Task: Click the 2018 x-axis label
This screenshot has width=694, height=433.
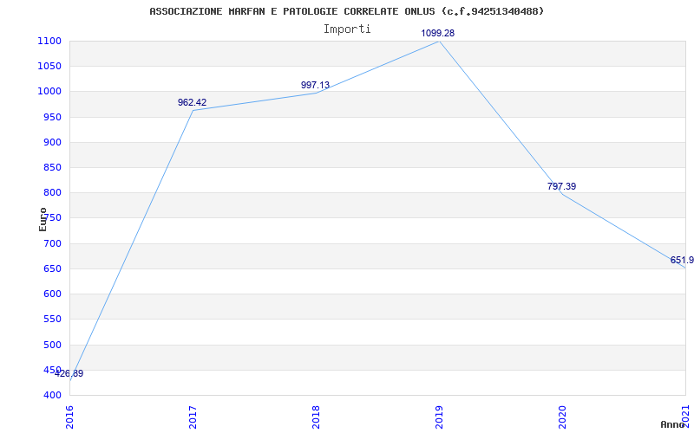Action: 316,417
